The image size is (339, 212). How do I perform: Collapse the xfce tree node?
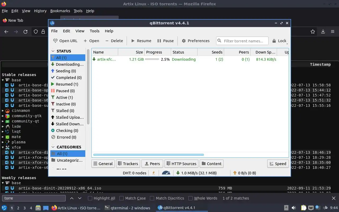coord(3,147)
